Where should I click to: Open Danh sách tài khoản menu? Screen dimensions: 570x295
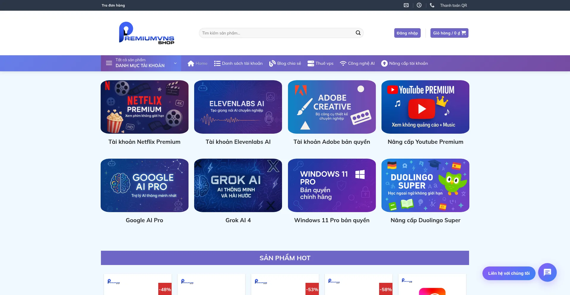click(x=238, y=63)
